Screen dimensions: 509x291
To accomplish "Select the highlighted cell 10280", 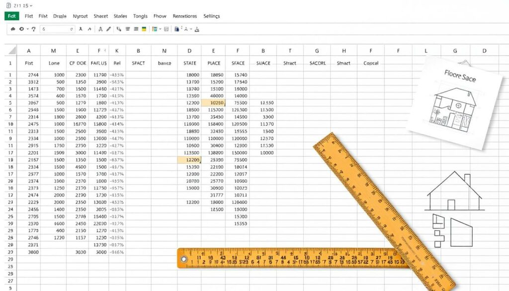I will [x=213, y=102].
